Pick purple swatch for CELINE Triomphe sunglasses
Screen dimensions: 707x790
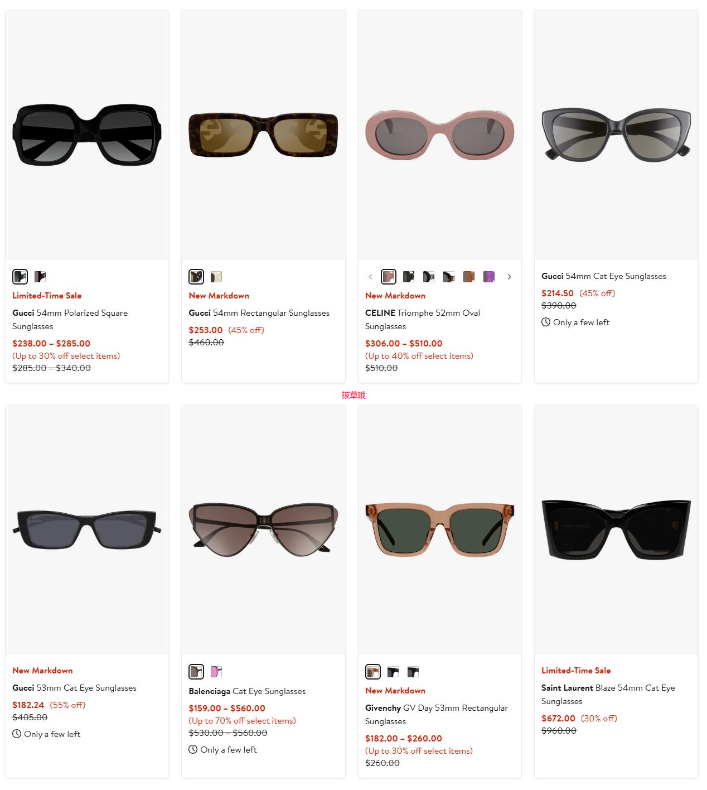489,276
